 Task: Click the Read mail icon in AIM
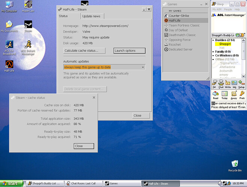pos(215,95)
